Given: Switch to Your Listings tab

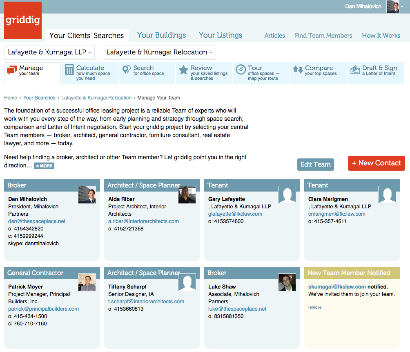Looking at the screenshot, I should [221, 35].
